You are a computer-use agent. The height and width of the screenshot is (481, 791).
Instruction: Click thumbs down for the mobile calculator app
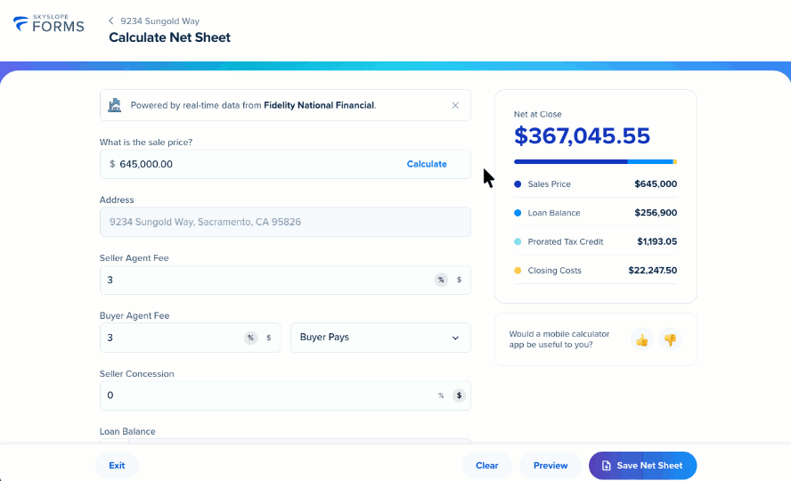click(x=670, y=340)
